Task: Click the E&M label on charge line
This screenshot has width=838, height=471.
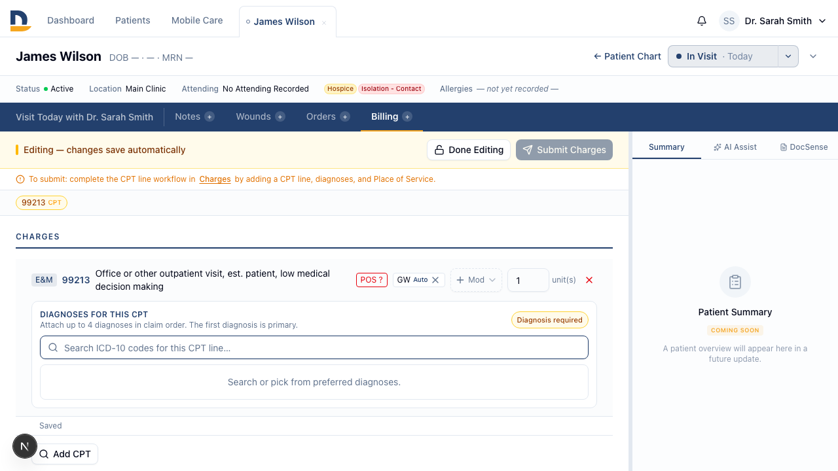Action: click(x=44, y=280)
